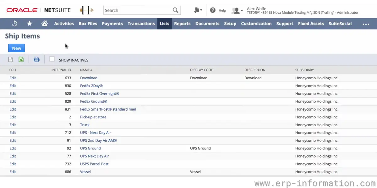Open the Documents menu
The width and height of the screenshot is (377, 188).
(207, 23)
